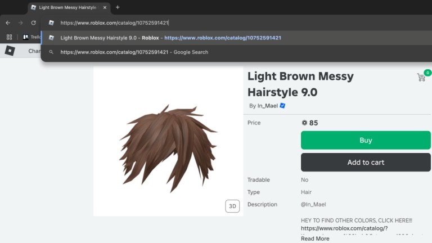Click the Type value Hair

(x=306, y=192)
